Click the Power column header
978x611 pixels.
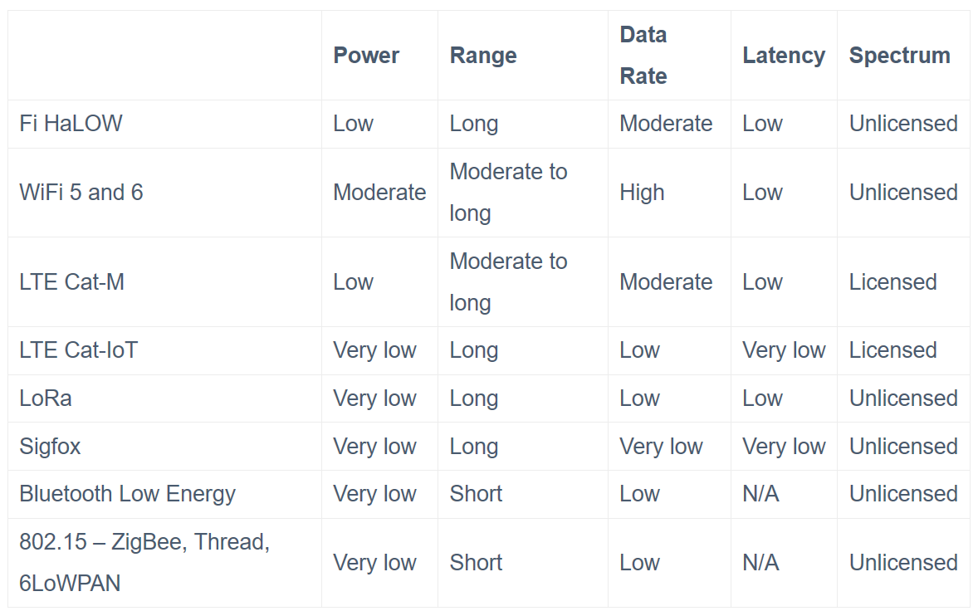[x=366, y=56]
